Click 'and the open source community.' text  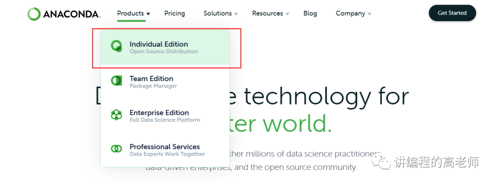pos(296,167)
